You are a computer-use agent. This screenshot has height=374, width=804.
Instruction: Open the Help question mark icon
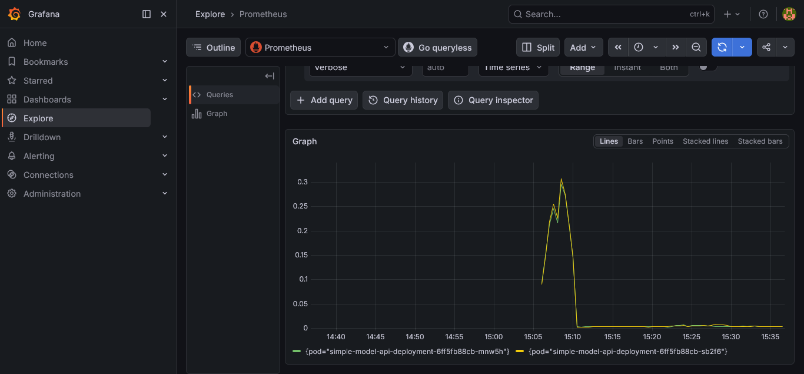click(763, 14)
